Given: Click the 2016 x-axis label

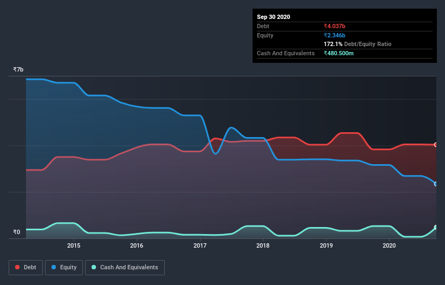Looking at the screenshot, I should click(x=137, y=245).
